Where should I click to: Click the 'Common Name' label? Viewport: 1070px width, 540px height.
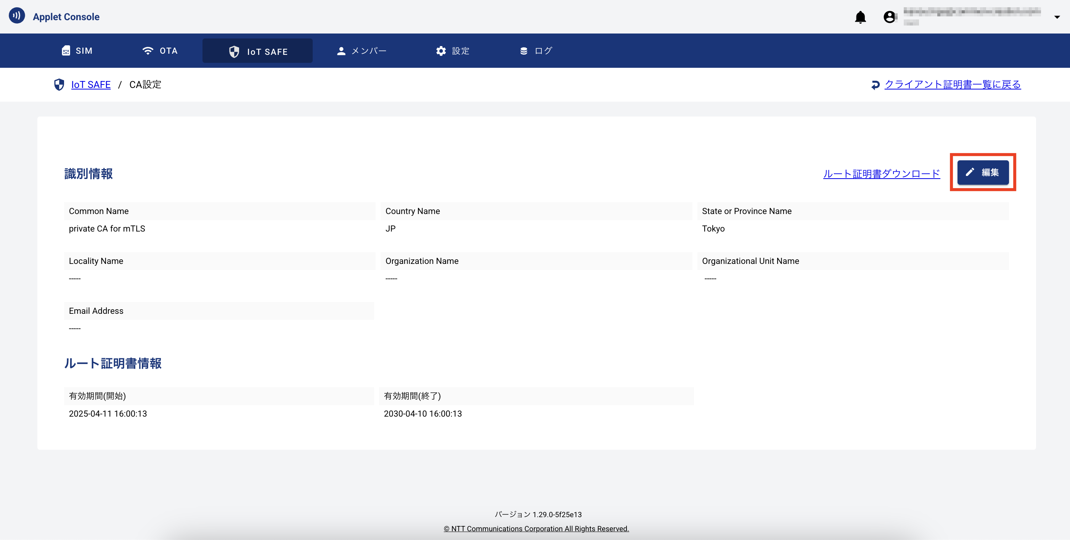click(99, 211)
